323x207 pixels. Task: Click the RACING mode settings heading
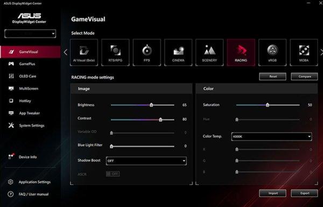pyautogui.click(x=93, y=77)
